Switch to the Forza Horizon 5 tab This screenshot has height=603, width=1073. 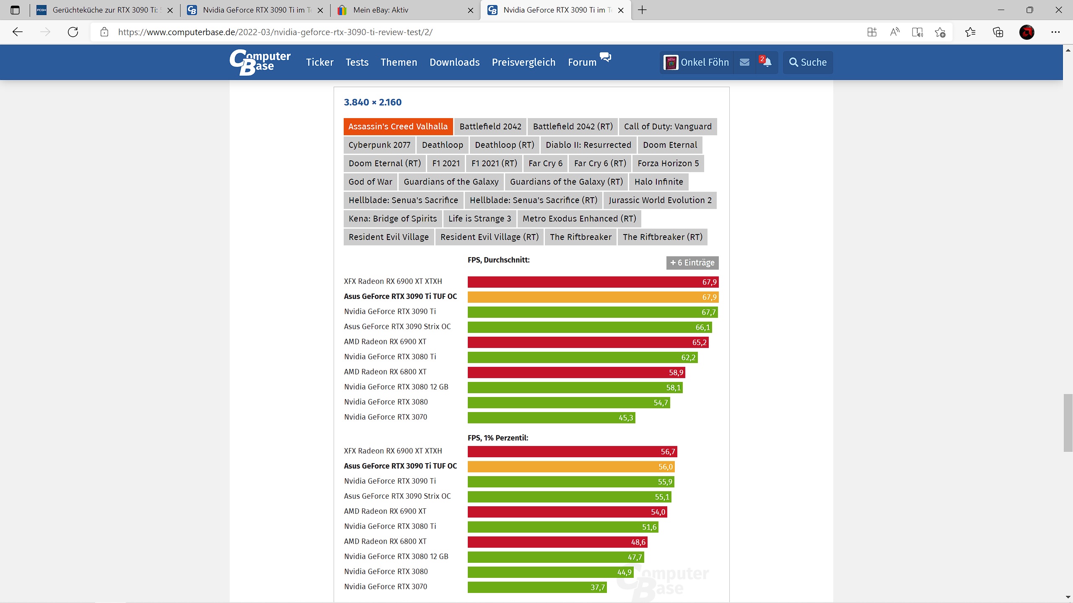coord(668,163)
